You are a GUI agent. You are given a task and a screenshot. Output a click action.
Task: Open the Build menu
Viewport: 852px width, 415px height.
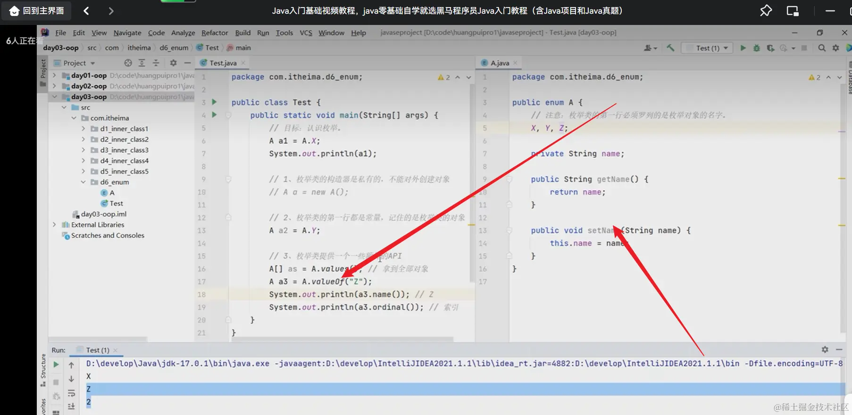pos(243,33)
